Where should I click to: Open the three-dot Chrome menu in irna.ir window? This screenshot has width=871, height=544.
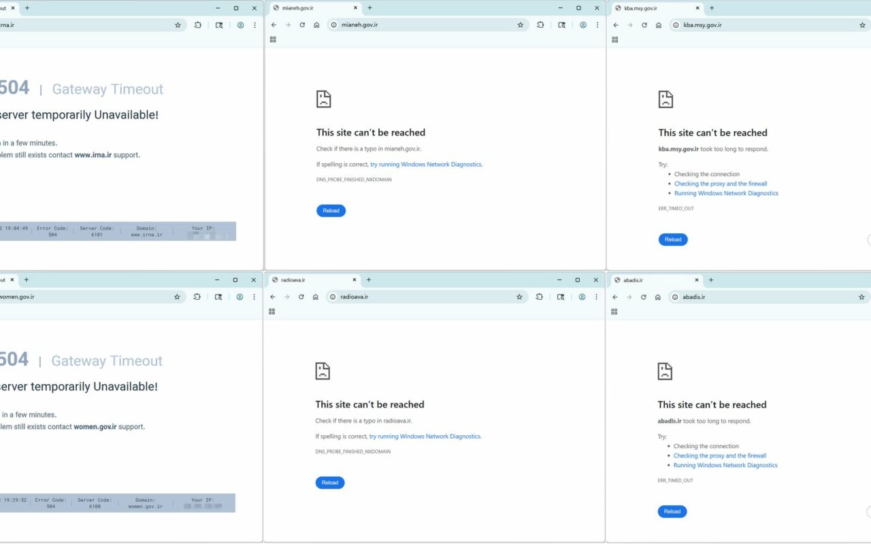(255, 25)
